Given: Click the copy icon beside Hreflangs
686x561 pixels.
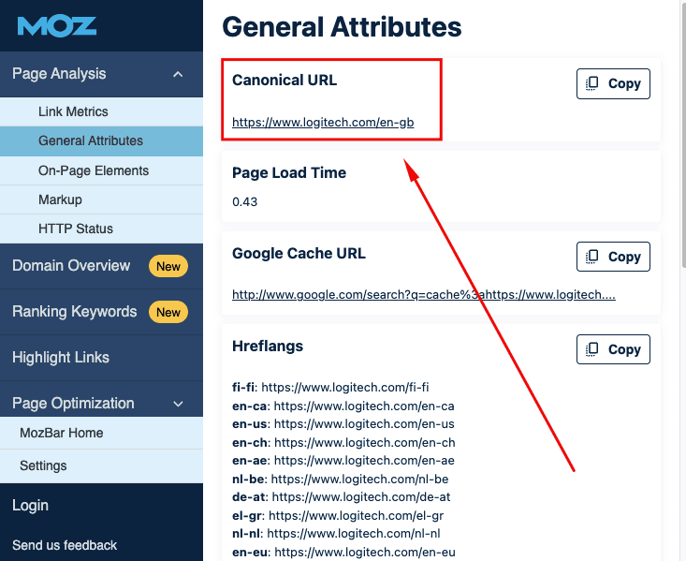Looking at the screenshot, I should (x=592, y=349).
